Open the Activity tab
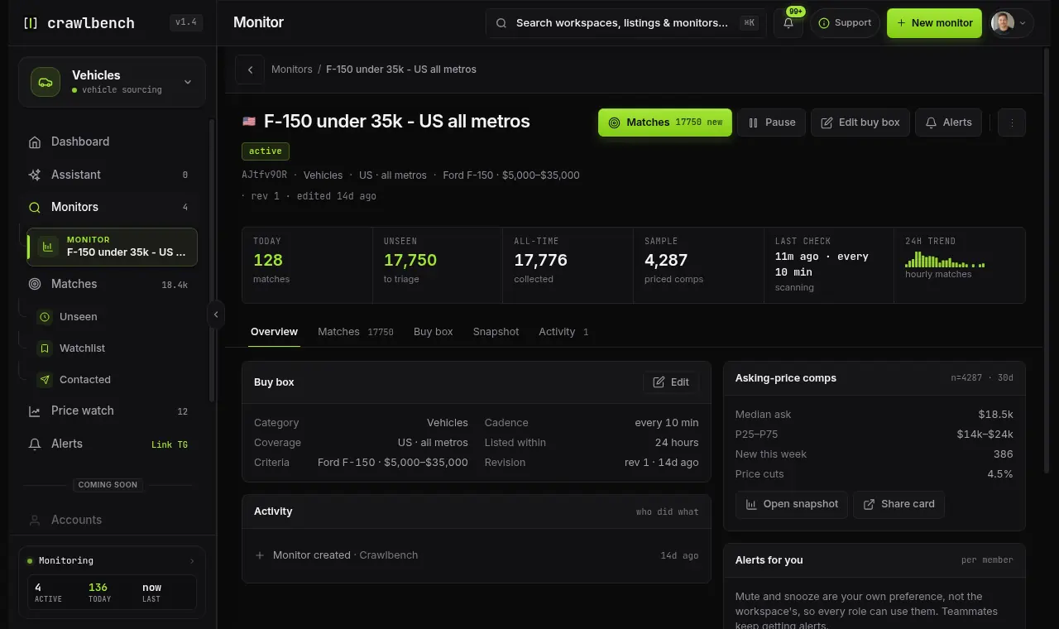 click(563, 332)
